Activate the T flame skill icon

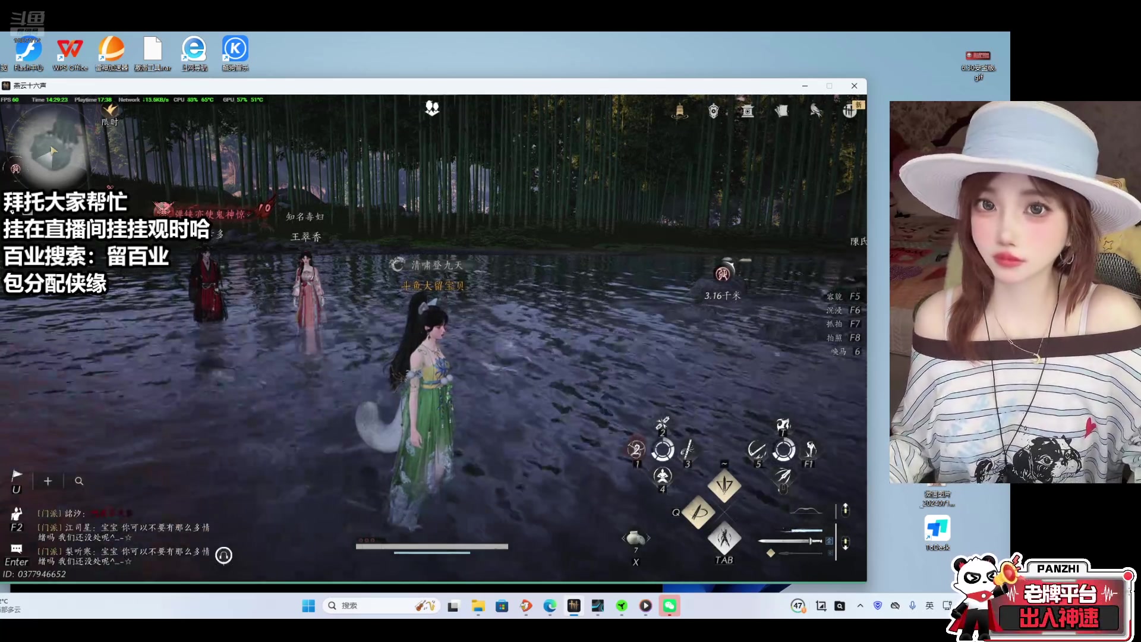[x=783, y=424]
